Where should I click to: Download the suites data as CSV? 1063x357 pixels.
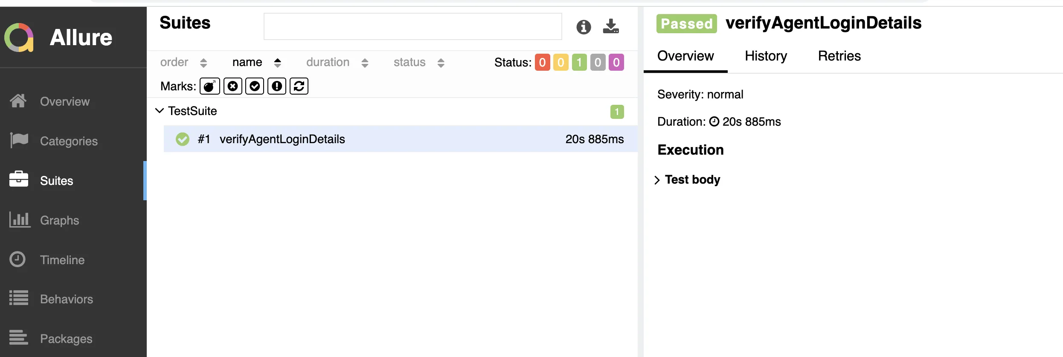pos(611,26)
